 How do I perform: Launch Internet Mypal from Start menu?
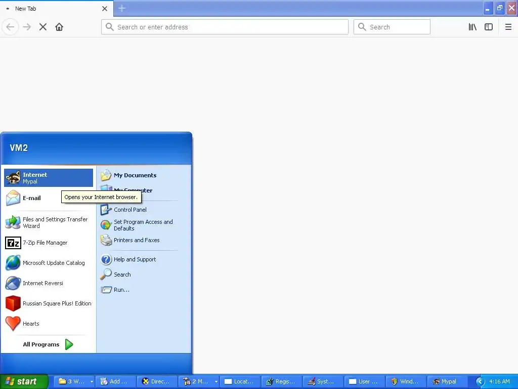point(49,178)
